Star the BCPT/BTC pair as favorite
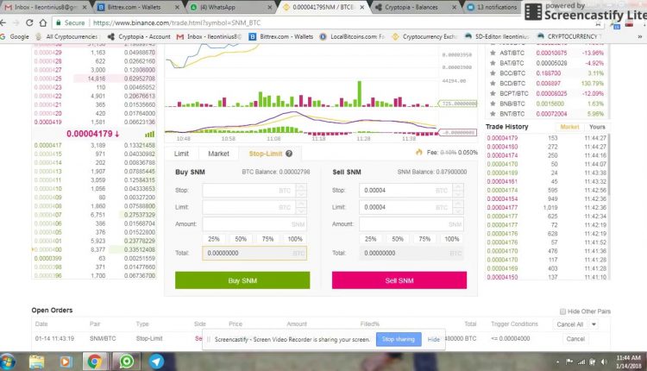This screenshot has width=647, height=371. coord(493,93)
